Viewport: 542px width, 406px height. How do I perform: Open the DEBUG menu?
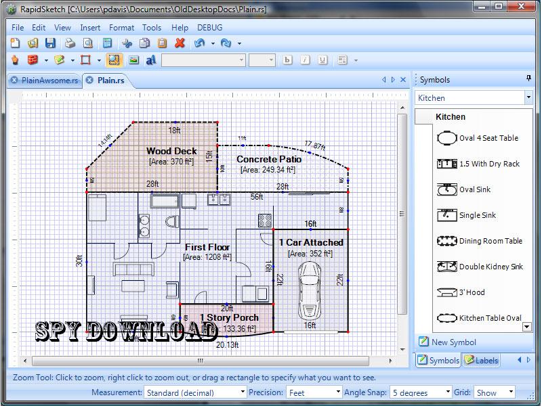pos(210,28)
